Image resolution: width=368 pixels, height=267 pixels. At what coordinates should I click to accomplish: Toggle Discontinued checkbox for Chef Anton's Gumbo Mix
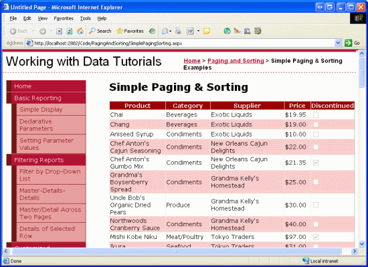(x=316, y=163)
